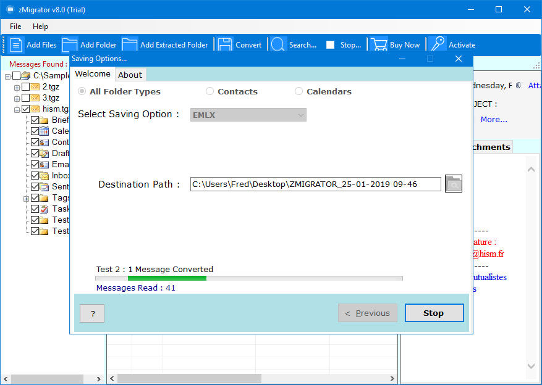
Task: Expand the 2.tgz tree node
Action: point(17,88)
